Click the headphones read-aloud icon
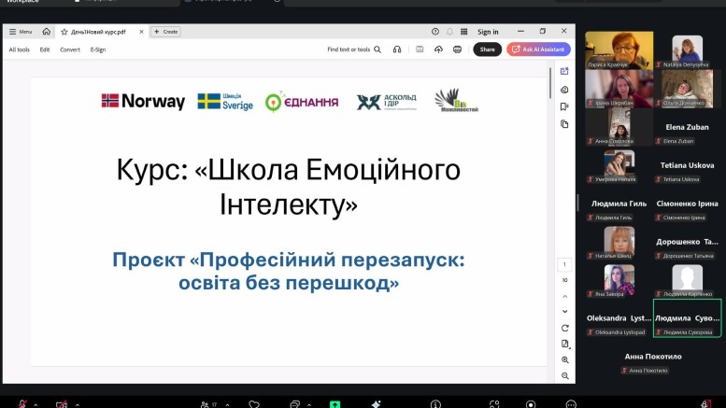 (397, 49)
